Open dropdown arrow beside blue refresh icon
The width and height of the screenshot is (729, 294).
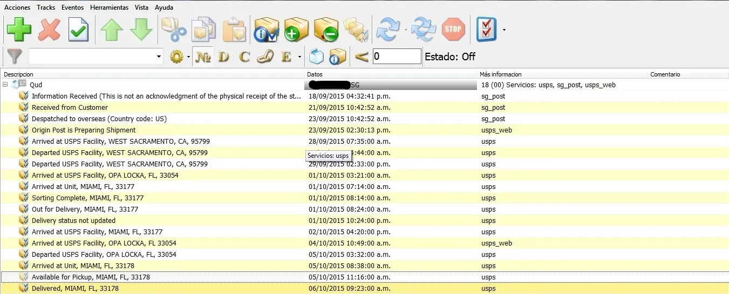coord(406,30)
